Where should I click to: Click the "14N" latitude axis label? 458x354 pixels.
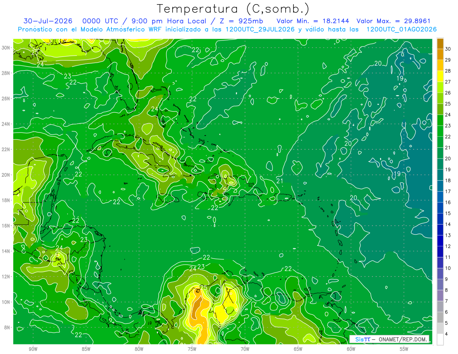(x=6, y=251)
